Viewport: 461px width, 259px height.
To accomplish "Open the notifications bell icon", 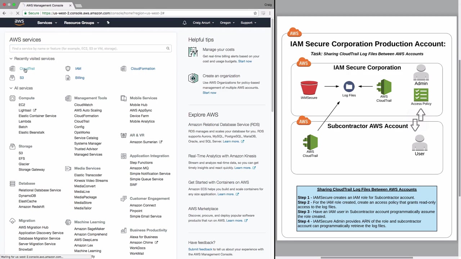I will pos(184,23).
